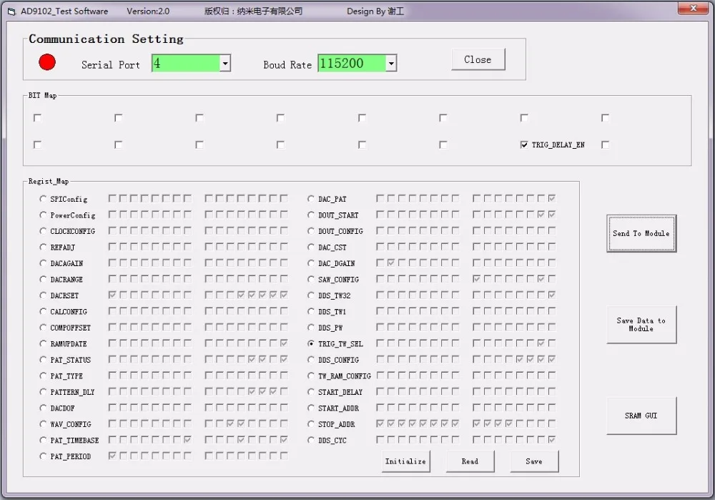Screen dimensions: 715x500
Task: Click the selected TRIG_TW_SEL radio button
Action: [311, 343]
